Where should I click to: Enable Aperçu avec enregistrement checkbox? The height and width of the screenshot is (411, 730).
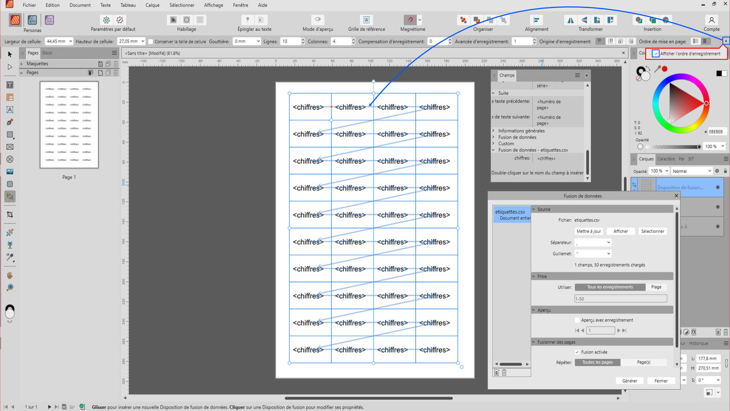point(577,320)
